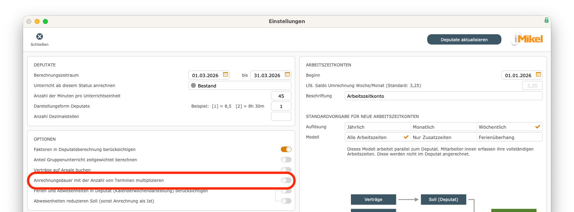This screenshot has height=212, width=574.
Task: Toggle Ferien und Abwesenheiten in Deputat
Action: (286, 191)
